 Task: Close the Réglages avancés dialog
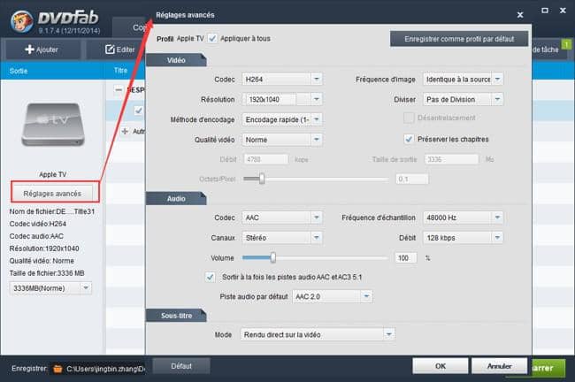520,15
